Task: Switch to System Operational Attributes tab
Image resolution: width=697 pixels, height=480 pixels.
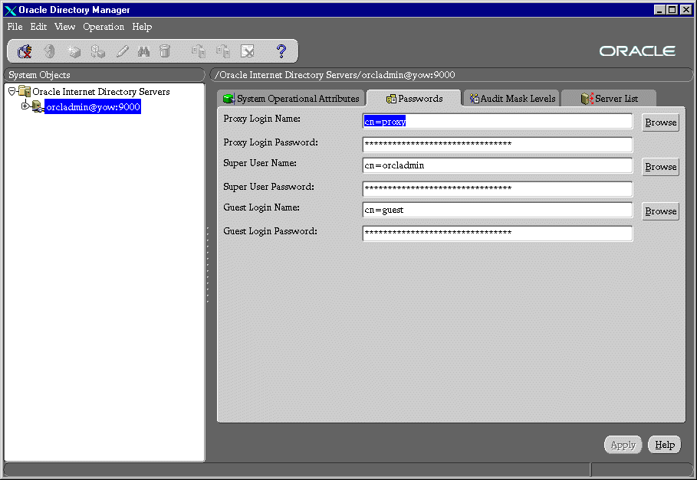Action: [291, 99]
